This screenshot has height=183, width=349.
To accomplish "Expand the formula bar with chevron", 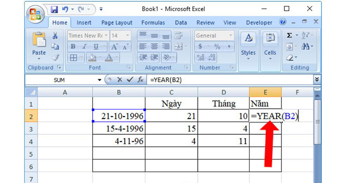I will click(317, 79).
